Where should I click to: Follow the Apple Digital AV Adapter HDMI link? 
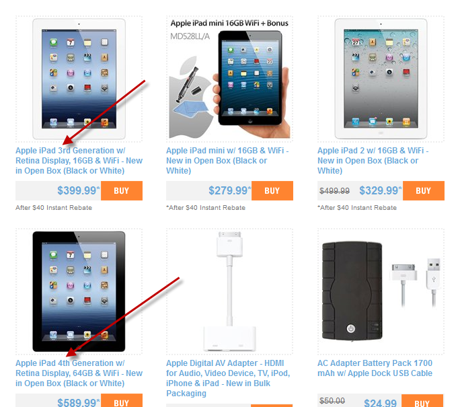point(228,378)
